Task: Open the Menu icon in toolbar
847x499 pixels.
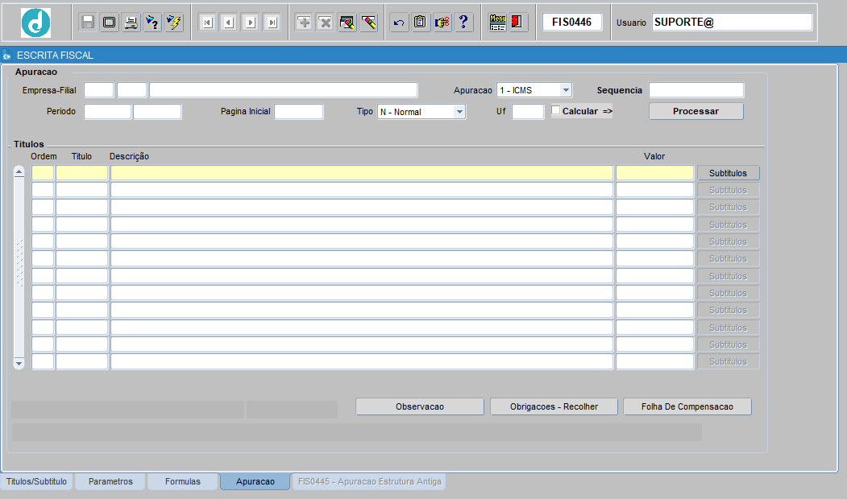Action: (x=497, y=23)
